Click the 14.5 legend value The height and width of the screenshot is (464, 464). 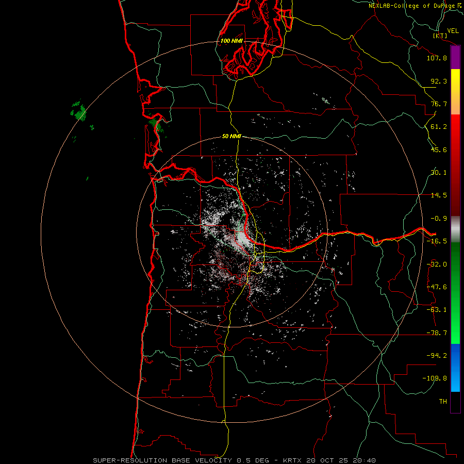[439, 195]
